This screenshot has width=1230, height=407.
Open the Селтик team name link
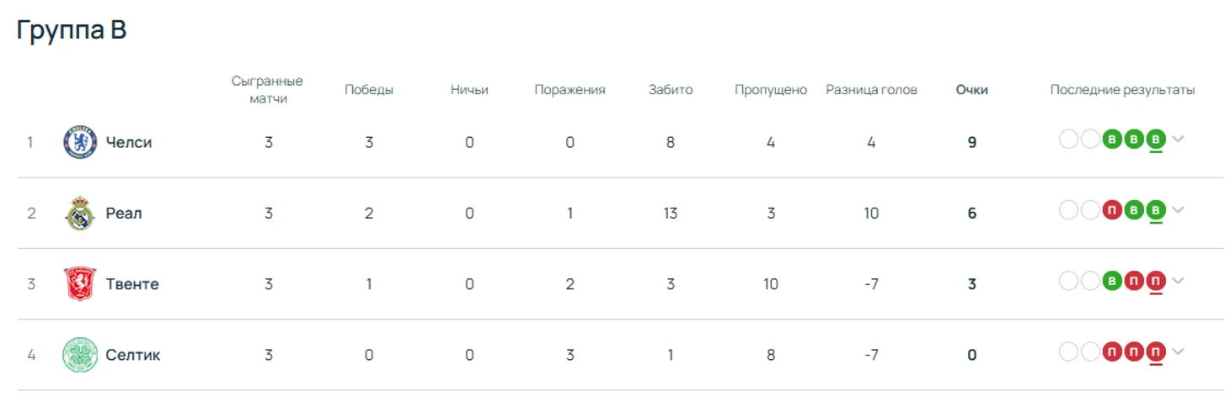pyautogui.click(x=133, y=355)
